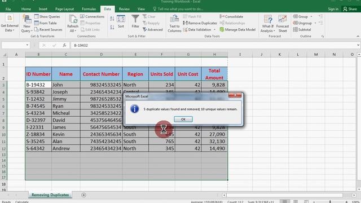
Task: Click Show Queries
Action: pyautogui.click(x=47, y=16)
